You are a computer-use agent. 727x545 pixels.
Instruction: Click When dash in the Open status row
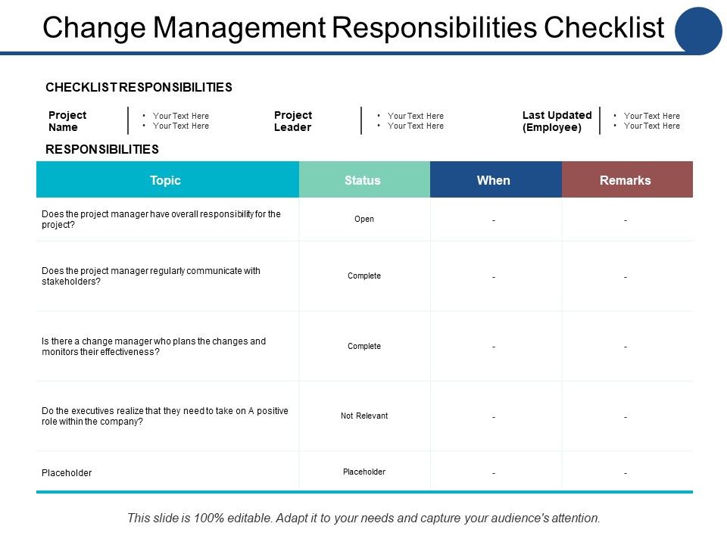[494, 220]
